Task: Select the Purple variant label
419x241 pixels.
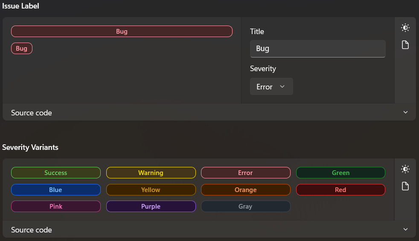Action: coord(151,207)
